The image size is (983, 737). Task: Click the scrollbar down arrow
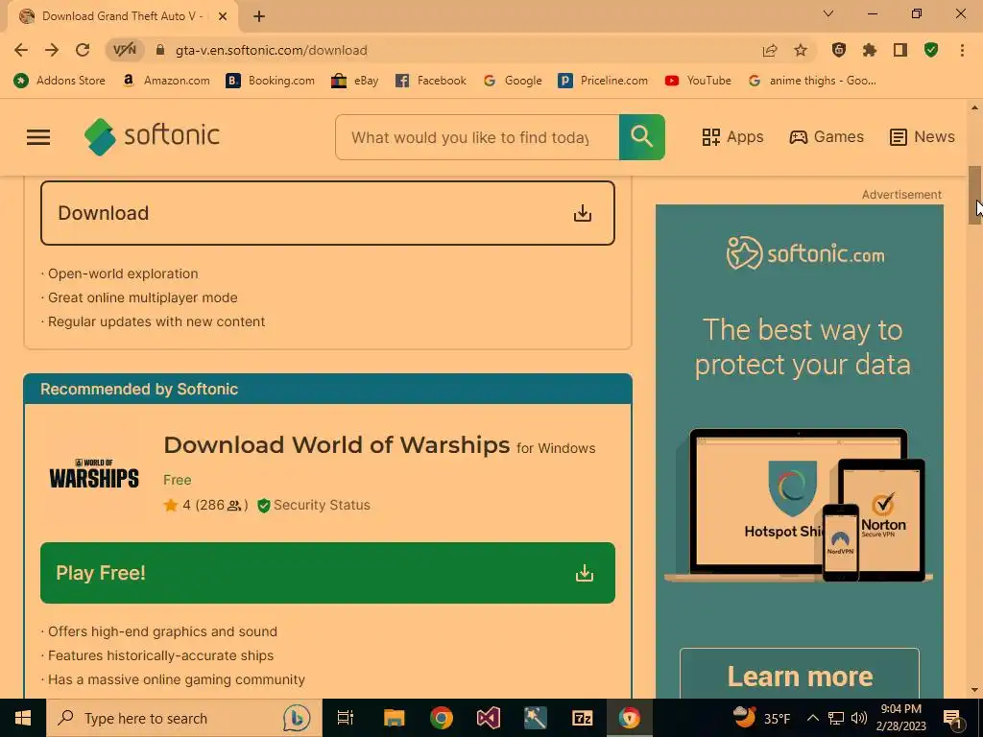click(974, 690)
